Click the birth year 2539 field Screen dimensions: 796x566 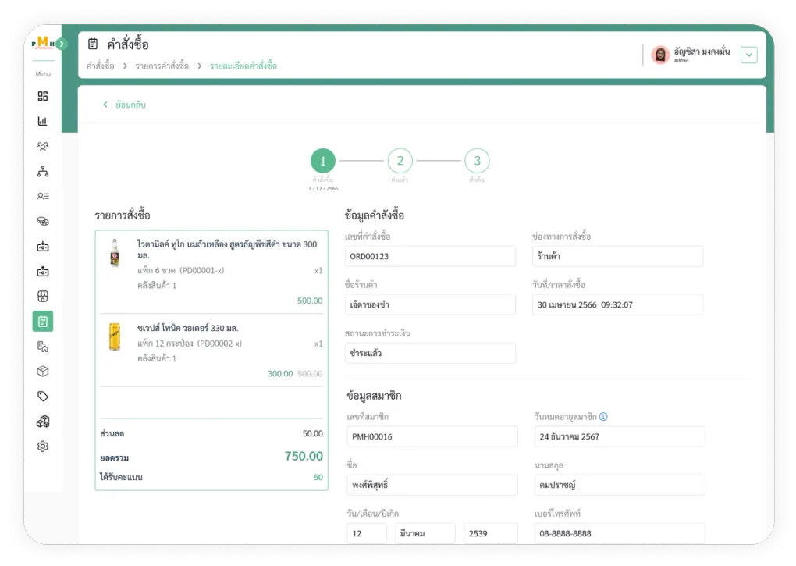click(490, 533)
